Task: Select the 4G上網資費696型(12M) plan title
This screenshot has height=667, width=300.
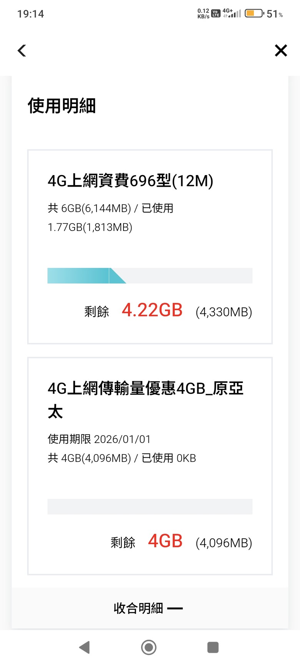Action: coord(130,181)
